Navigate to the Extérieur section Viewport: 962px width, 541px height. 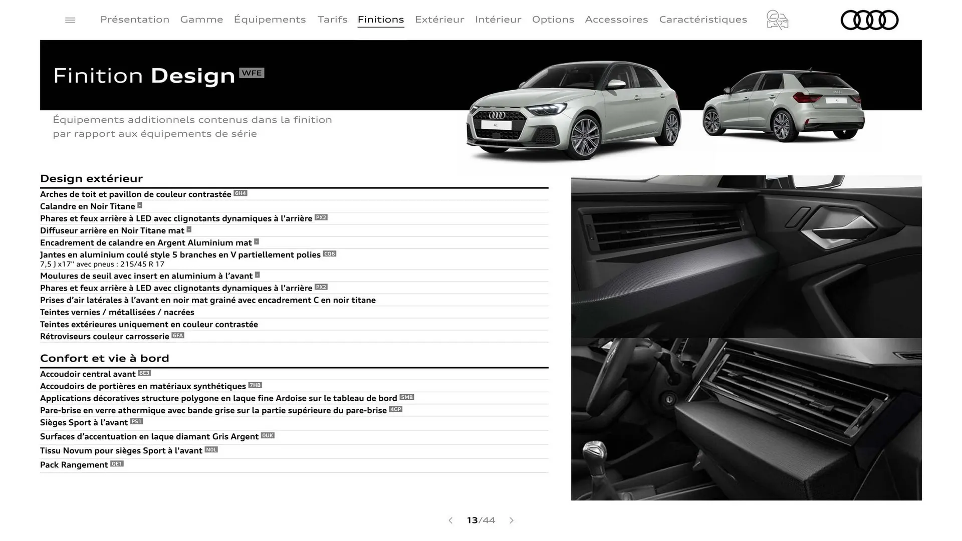439,20
